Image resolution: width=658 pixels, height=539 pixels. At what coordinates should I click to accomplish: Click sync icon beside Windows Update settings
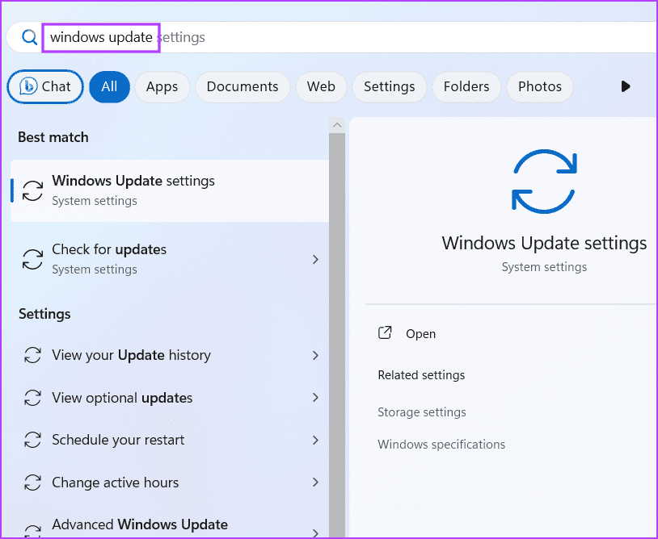(32, 190)
